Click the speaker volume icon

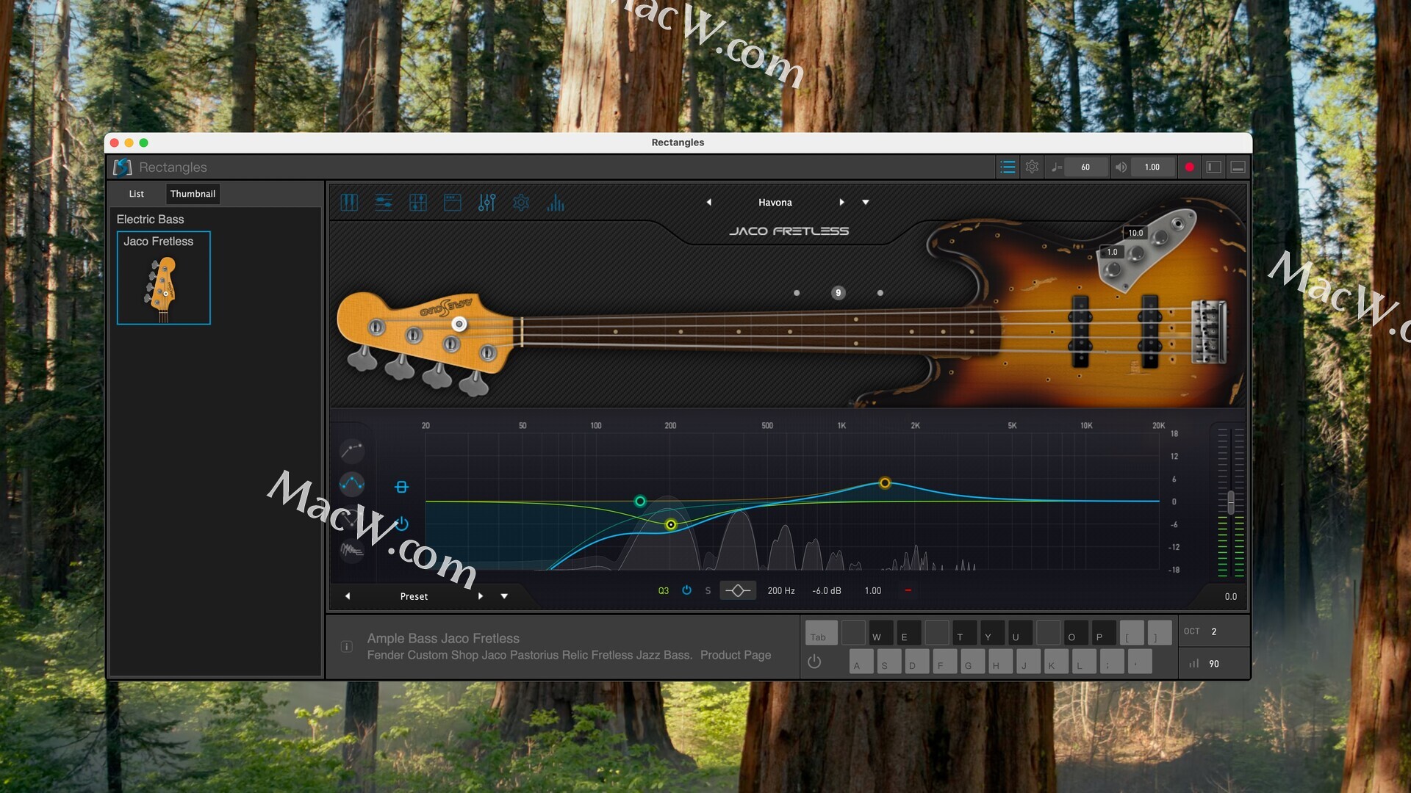click(x=1121, y=167)
